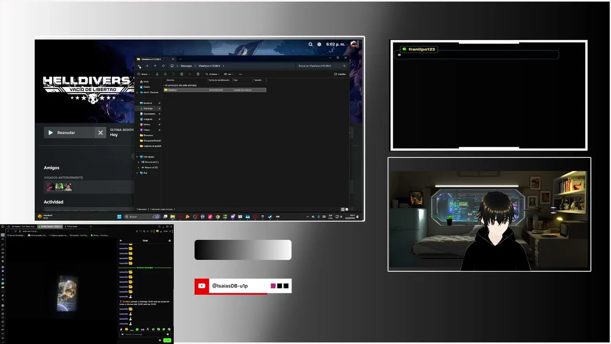Collapse the 'Al principio de esta semana' group
The width and height of the screenshot is (611, 344).
165,86
